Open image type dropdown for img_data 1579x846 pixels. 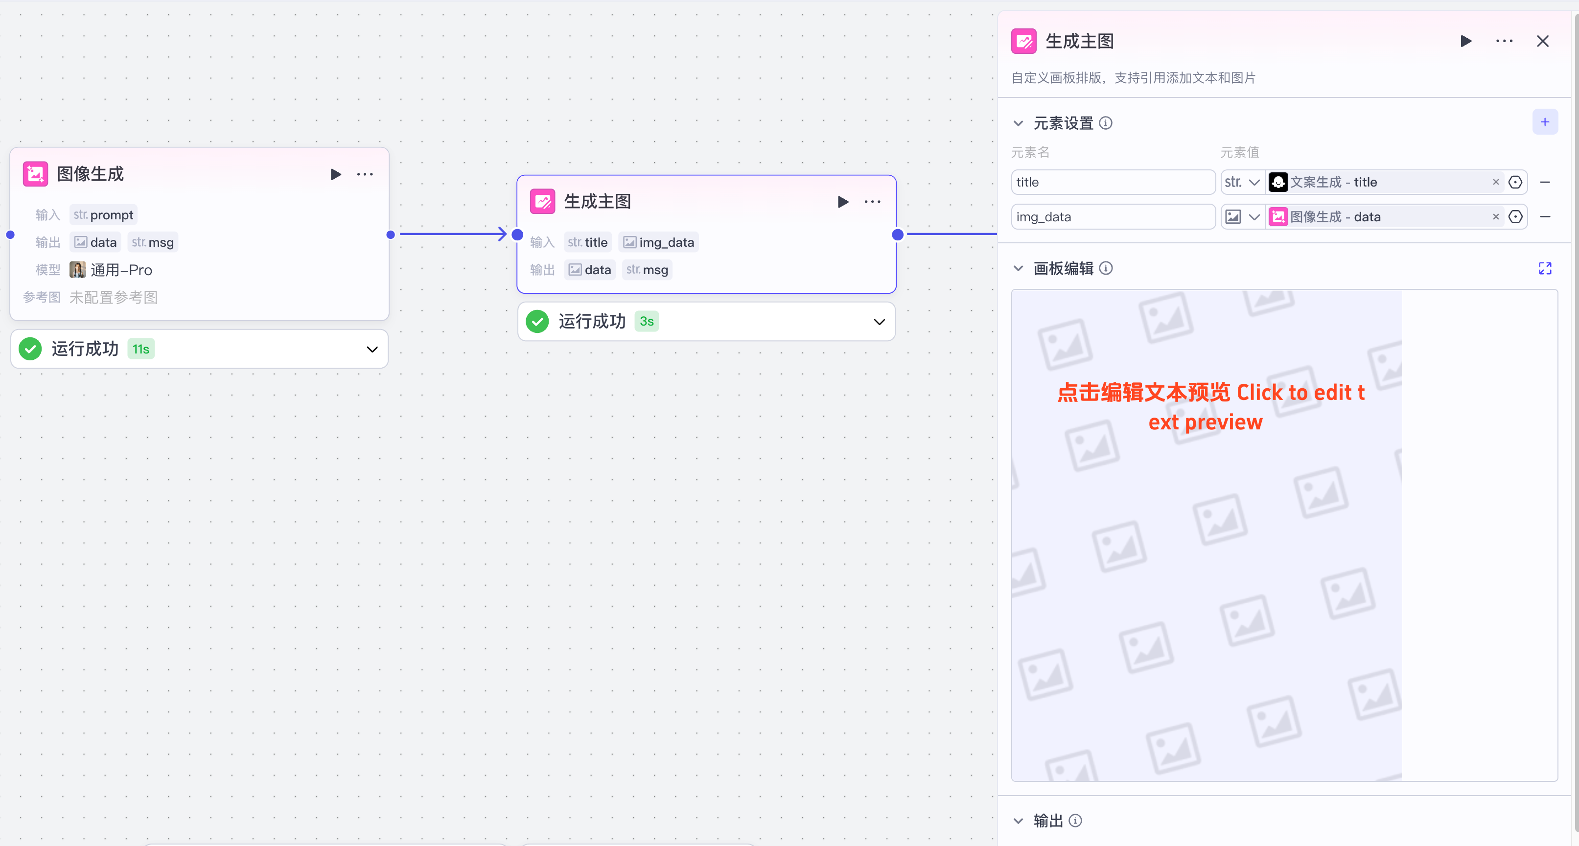click(1242, 216)
